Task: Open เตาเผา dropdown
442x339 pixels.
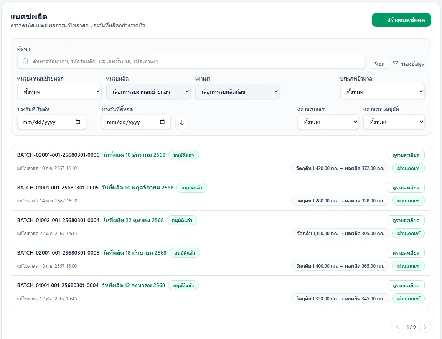Action: point(237,92)
